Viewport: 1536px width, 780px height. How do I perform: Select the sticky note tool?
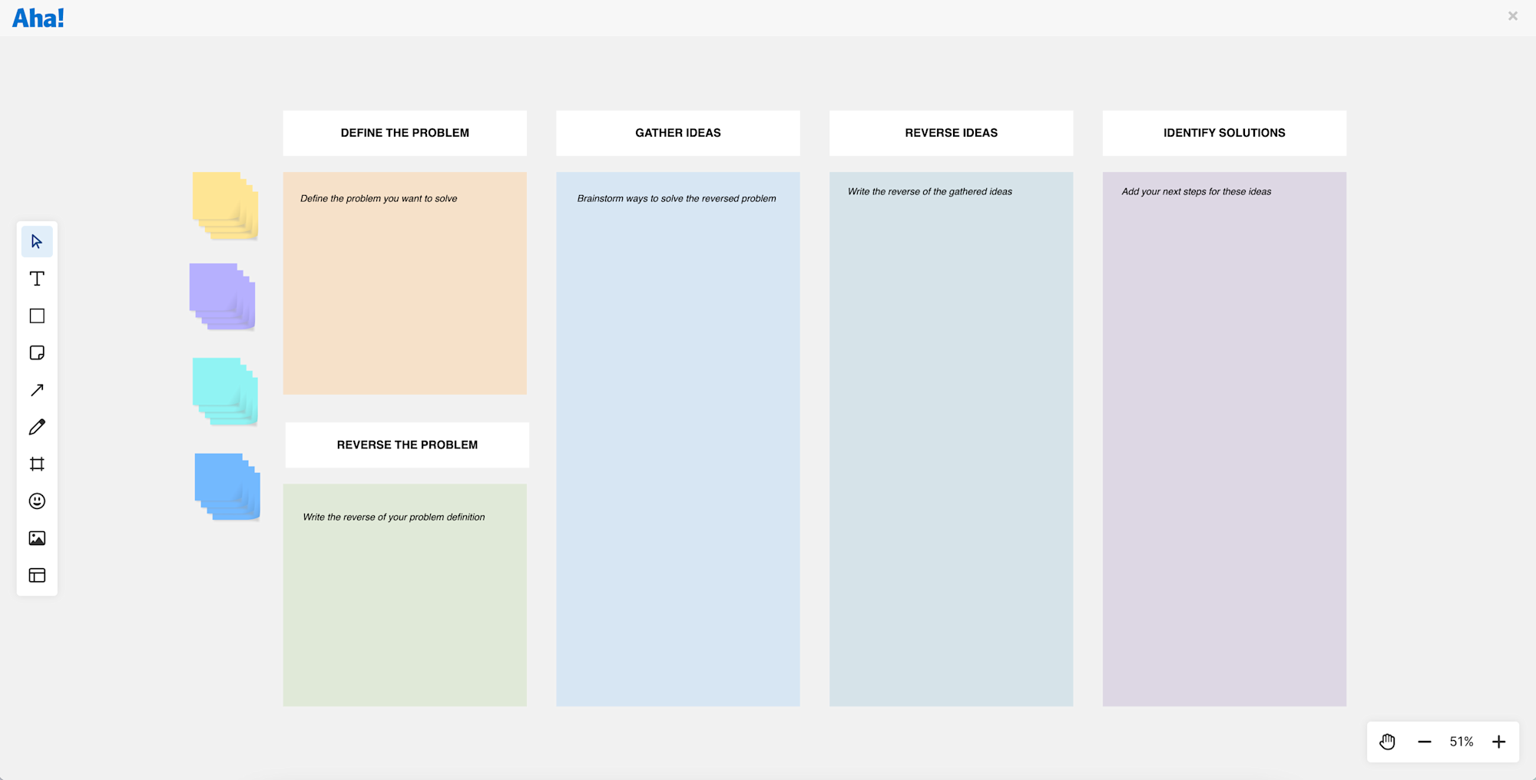[x=36, y=352]
